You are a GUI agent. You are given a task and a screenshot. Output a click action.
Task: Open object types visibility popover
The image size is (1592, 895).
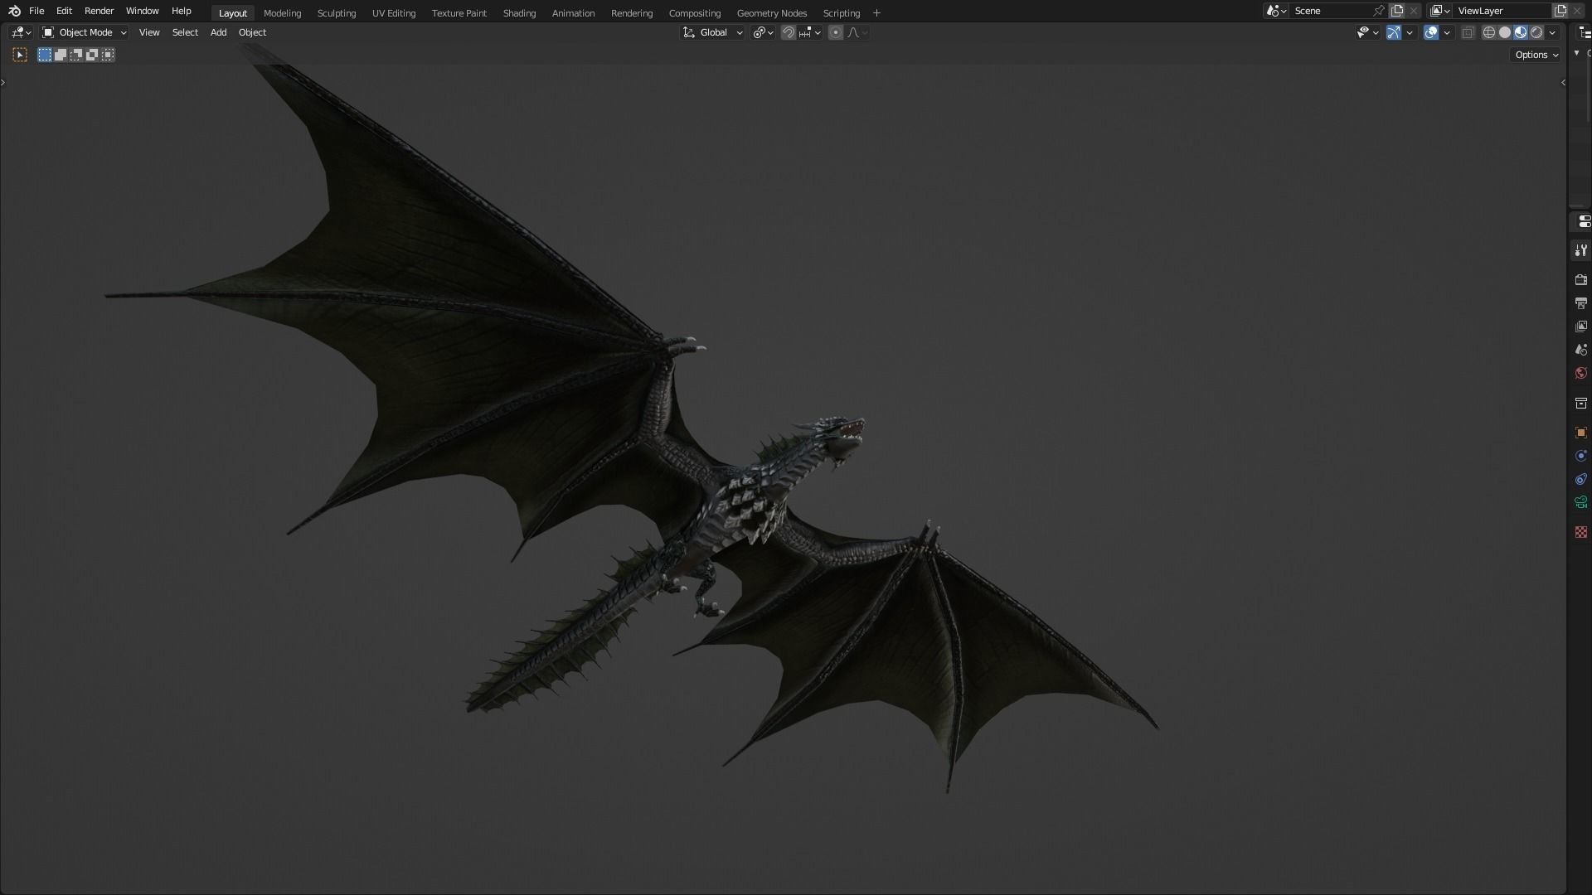pyautogui.click(x=1367, y=32)
